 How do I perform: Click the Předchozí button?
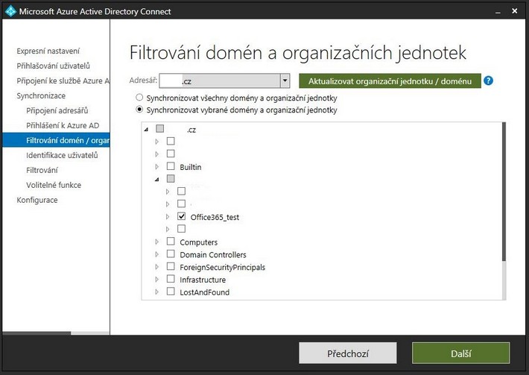pos(348,353)
